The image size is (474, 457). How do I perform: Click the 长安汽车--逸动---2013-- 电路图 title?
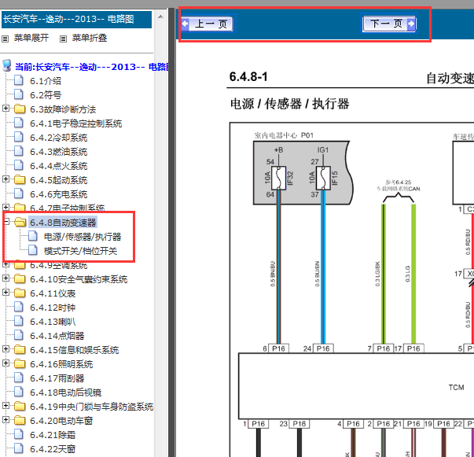[x=68, y=19]
